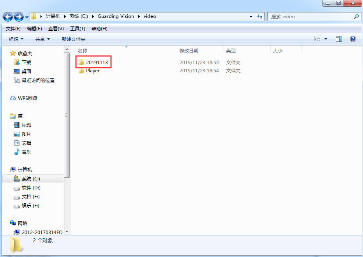Open the 帮助(H) menu
This screenshot has width=363, height=257.
[99, 29]
